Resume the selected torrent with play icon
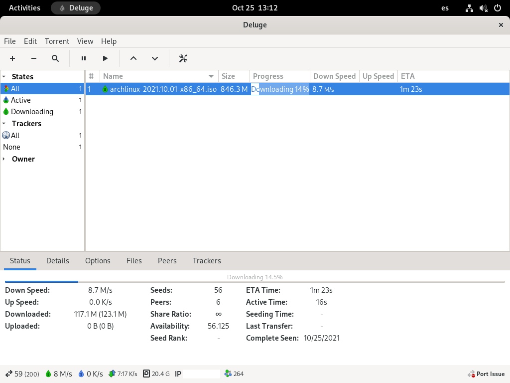This screenshot has height=383, width=510. pos(105,58)
